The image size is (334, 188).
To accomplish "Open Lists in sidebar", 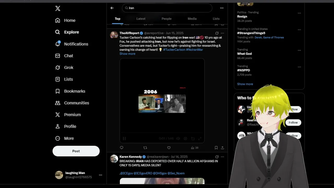I will pos(64,79).
